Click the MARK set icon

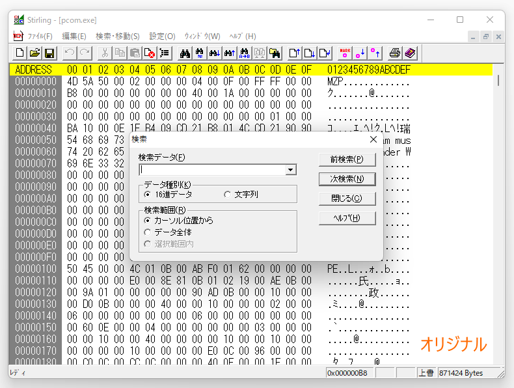345,53
